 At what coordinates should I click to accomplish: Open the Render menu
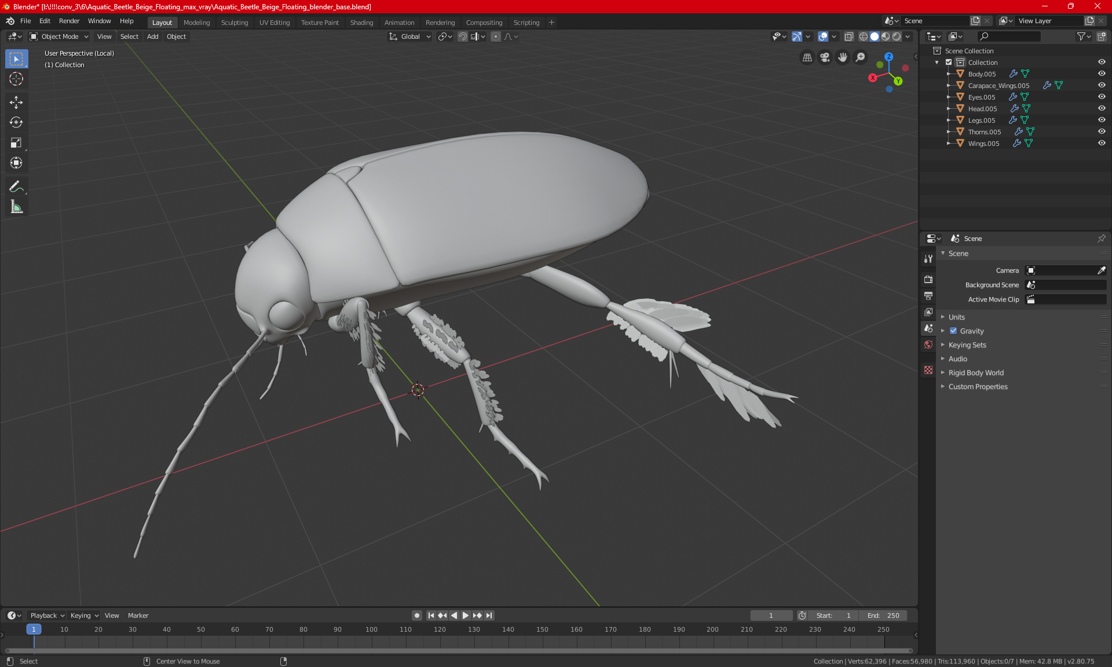coord(69,21)
